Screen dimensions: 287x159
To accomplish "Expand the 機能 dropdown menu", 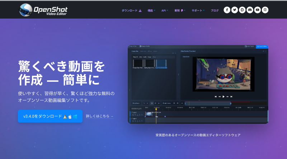I will (x=151, y=10).
